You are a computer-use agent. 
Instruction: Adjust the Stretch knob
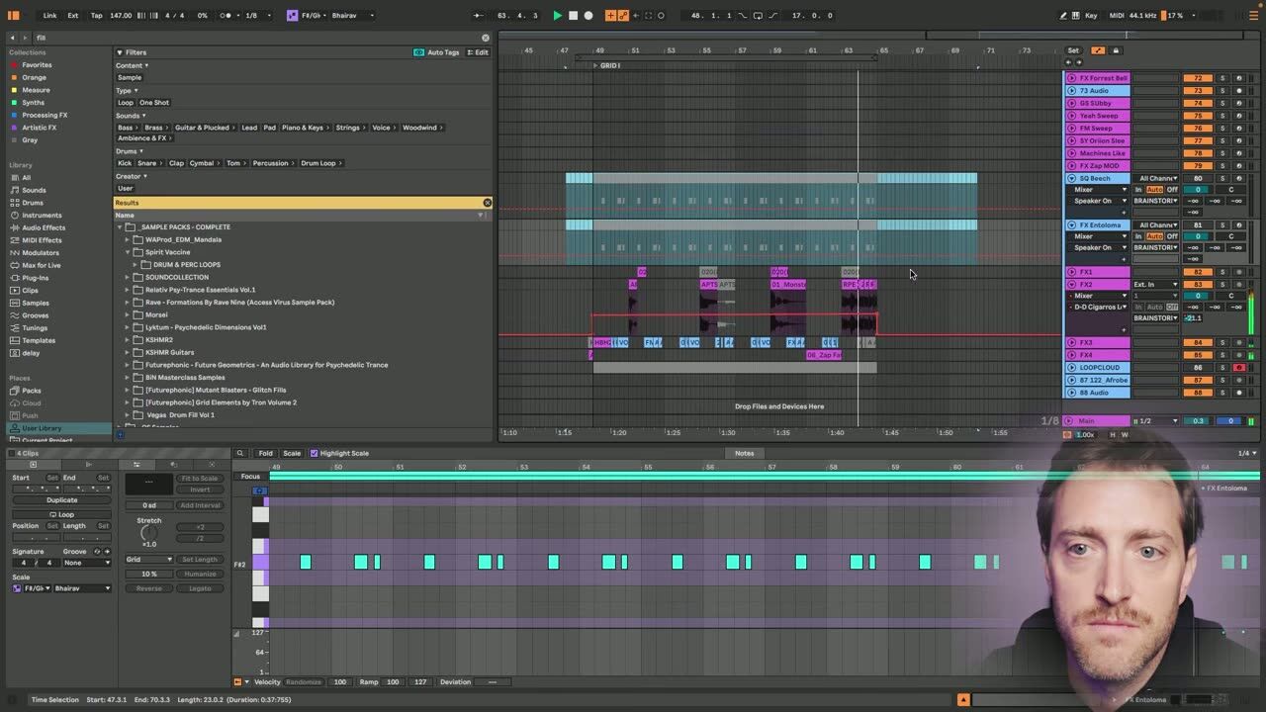(x=148, y=533)
